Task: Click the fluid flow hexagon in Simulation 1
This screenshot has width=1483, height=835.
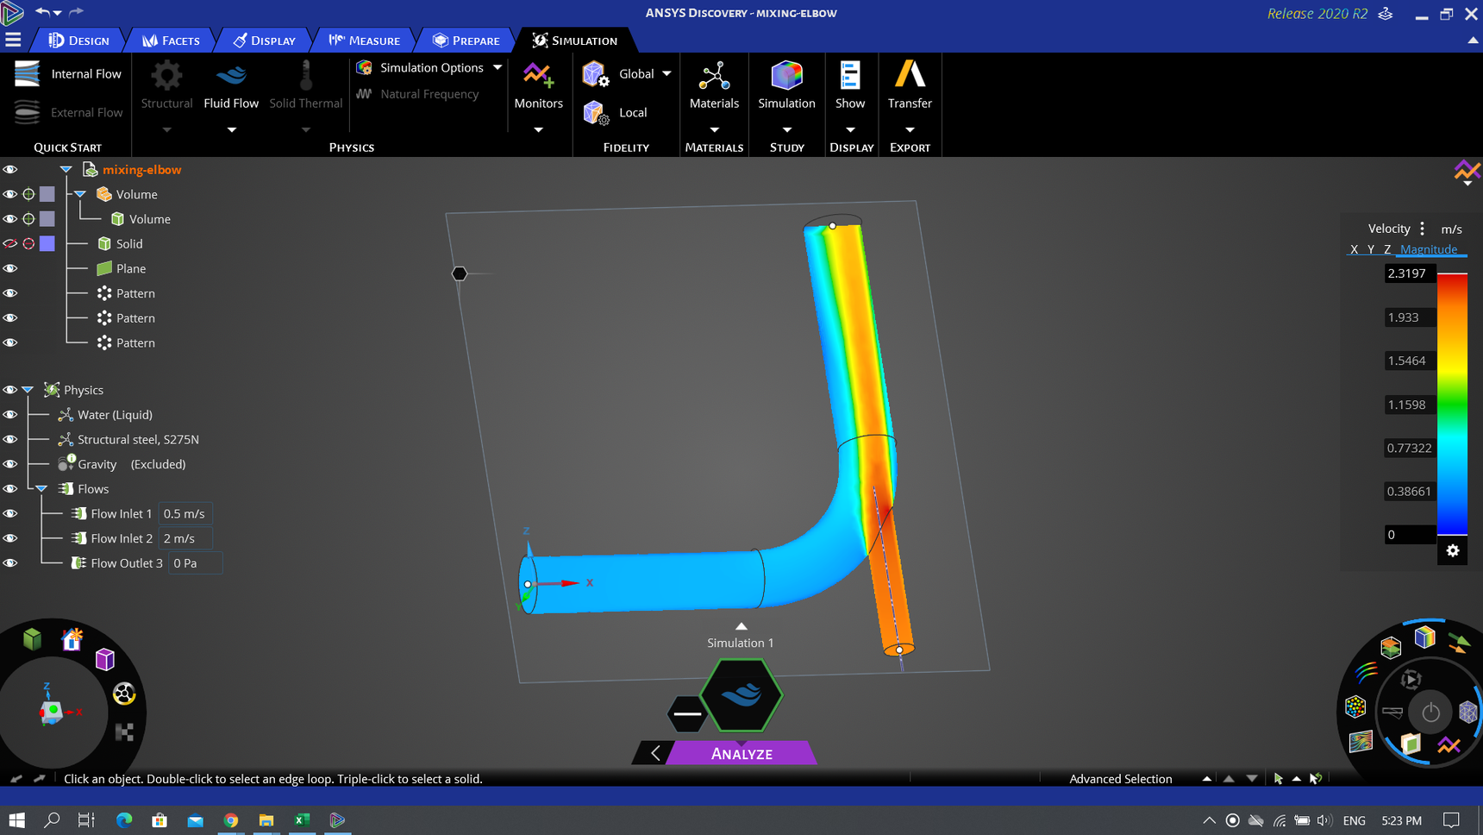Action: [x=741, y=695]
